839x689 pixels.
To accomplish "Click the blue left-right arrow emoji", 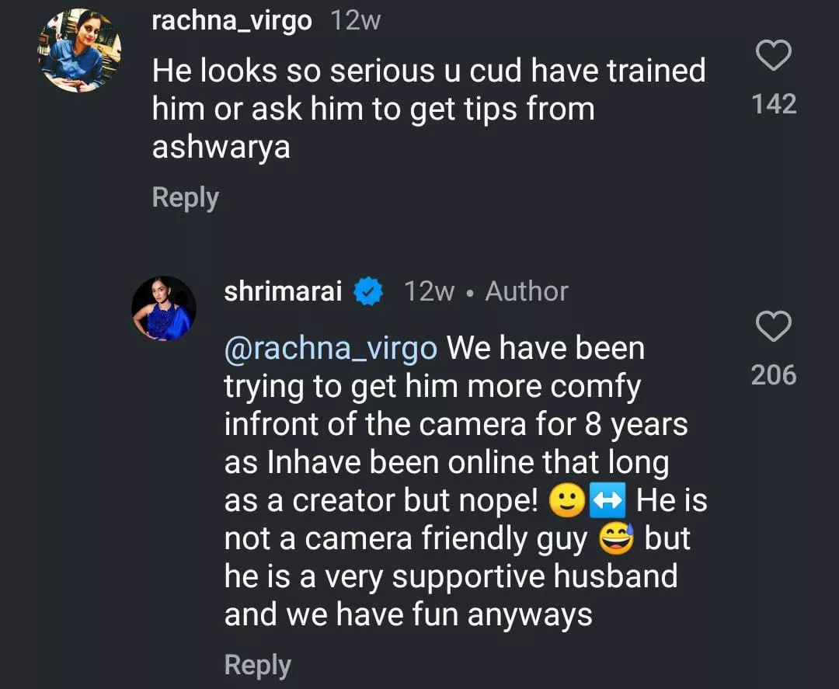I will point(607,502).
